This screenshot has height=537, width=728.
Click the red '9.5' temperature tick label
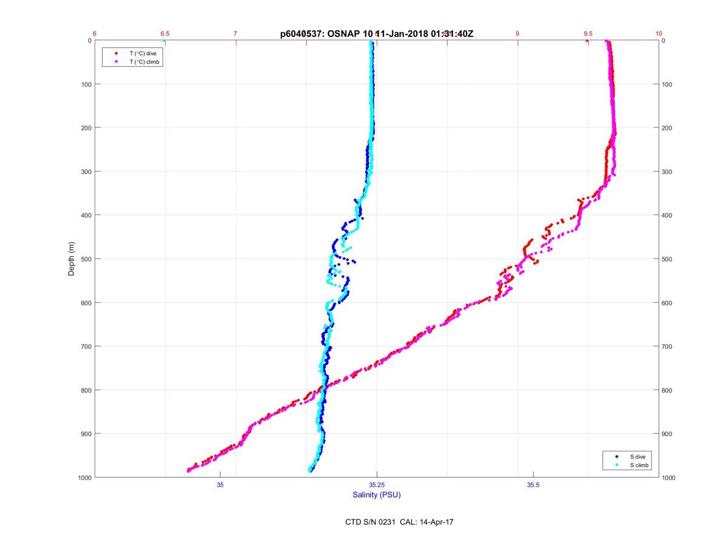(588, 34)
